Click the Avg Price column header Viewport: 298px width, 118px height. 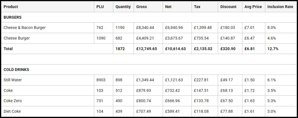click(x=253, y=7)
